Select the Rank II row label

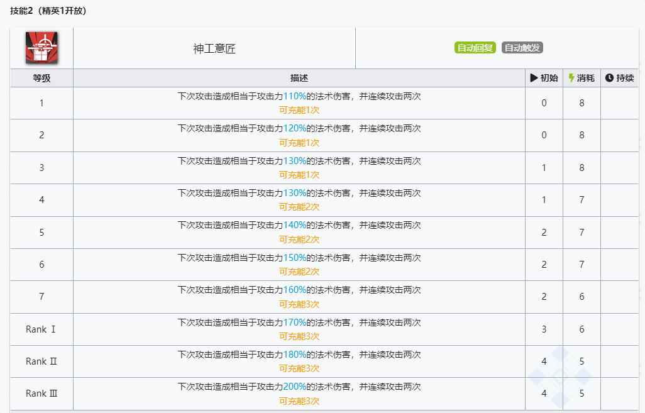tap(41, 361)
